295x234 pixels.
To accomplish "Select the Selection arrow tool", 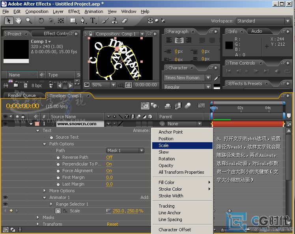I will (9, 20).
